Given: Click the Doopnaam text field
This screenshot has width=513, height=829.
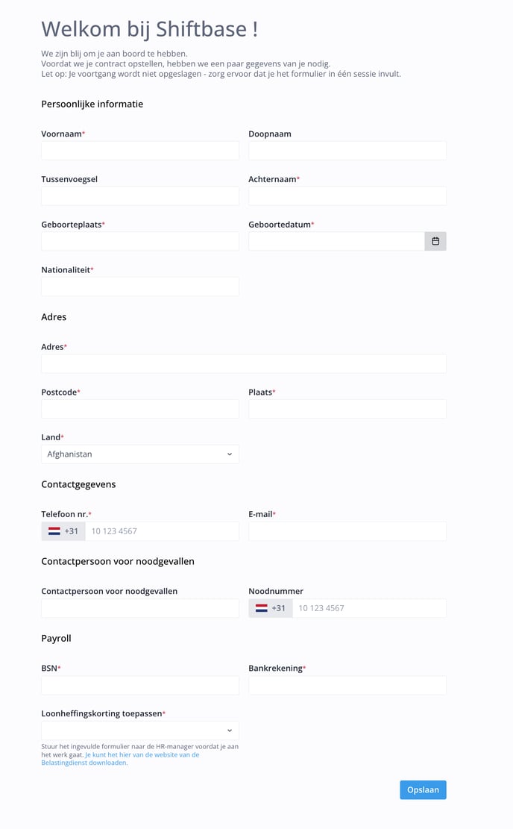Looking at the screenshot, I should click(347, 151).
